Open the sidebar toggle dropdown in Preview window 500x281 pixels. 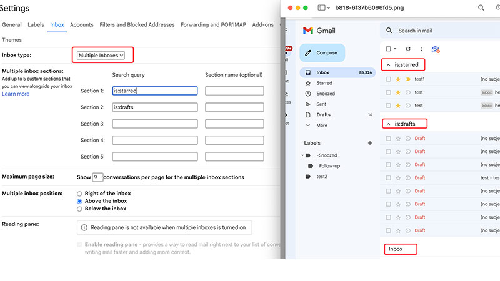click(329, 8)
